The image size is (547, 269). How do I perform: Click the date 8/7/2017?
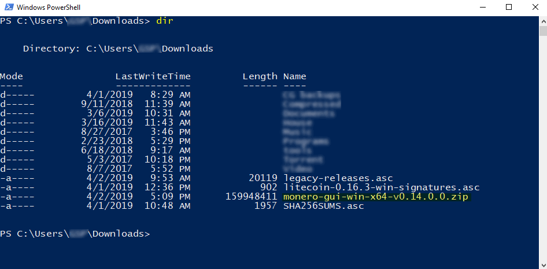[110, 169]
